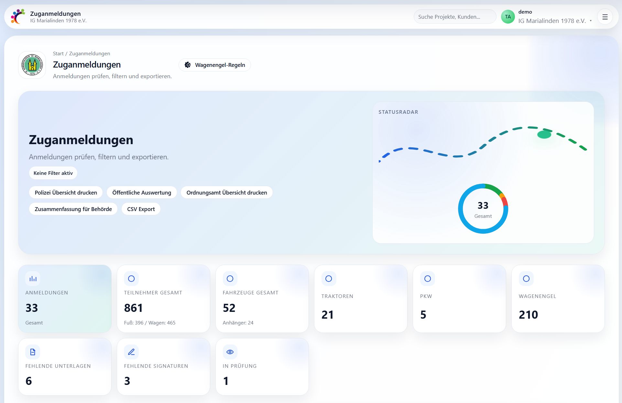Image resolution: width=622 pixels, height=403 pixels.
Task: Click the eye icon on In Prüfung card
Action: [x=230, y=352]
